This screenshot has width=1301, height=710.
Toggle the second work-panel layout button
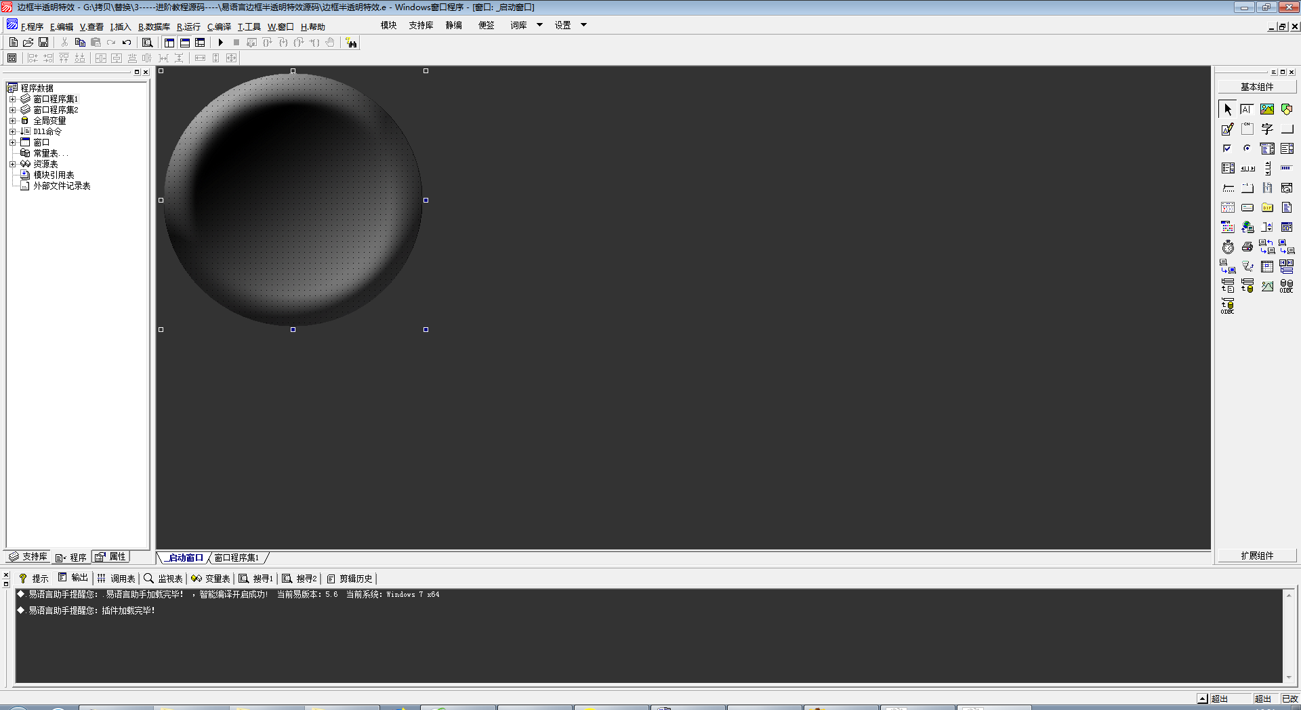(185, 43)
